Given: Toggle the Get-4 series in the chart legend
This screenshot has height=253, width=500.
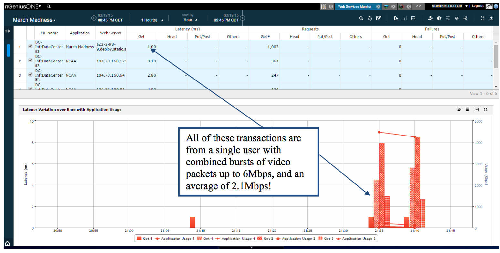Looking at the screenshot, I should click(205, 239).
